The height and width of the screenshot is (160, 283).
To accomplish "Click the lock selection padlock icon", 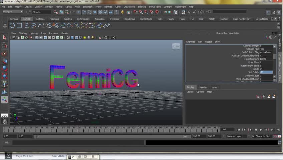I will click(x=122, y=12).
